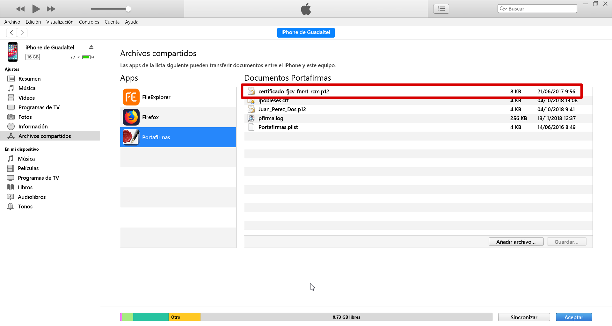Select Resumen in the Ajustes sidebar

[50, 79]
